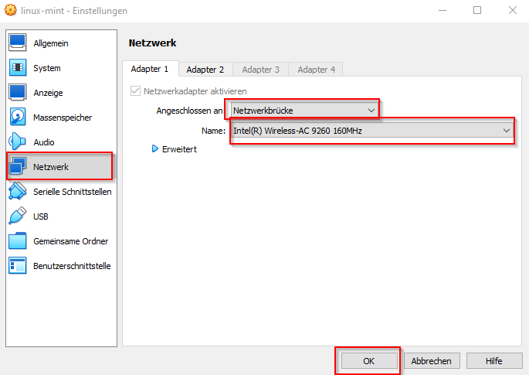Switch to the Adapter 2 tab

tap(205, 70)
